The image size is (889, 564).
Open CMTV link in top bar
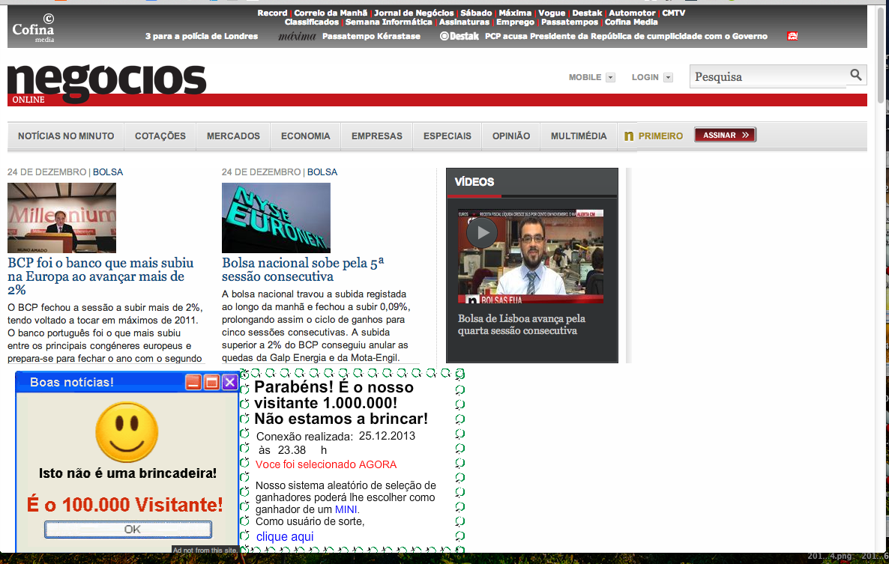[x=674, y=13]
